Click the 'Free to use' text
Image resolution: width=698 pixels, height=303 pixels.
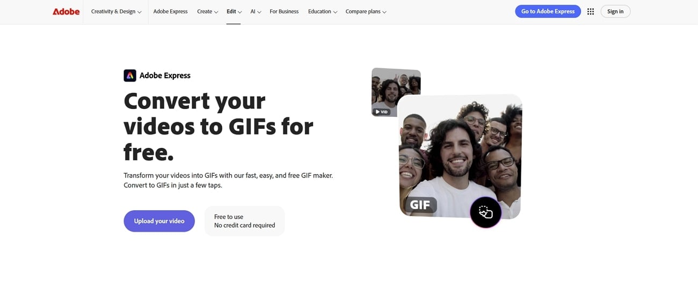coord(229,217)
